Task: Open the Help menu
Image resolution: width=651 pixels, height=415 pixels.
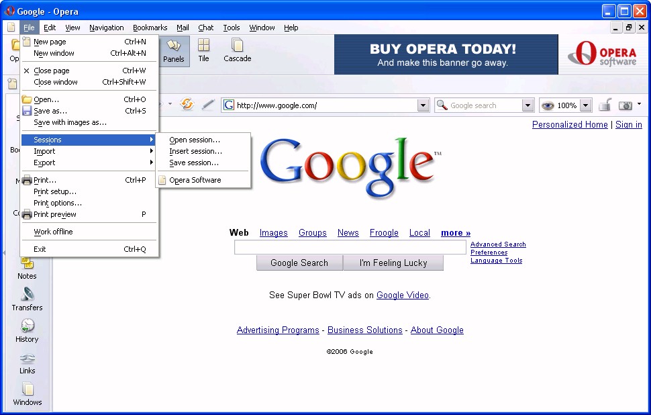Action: coord(291,28)
